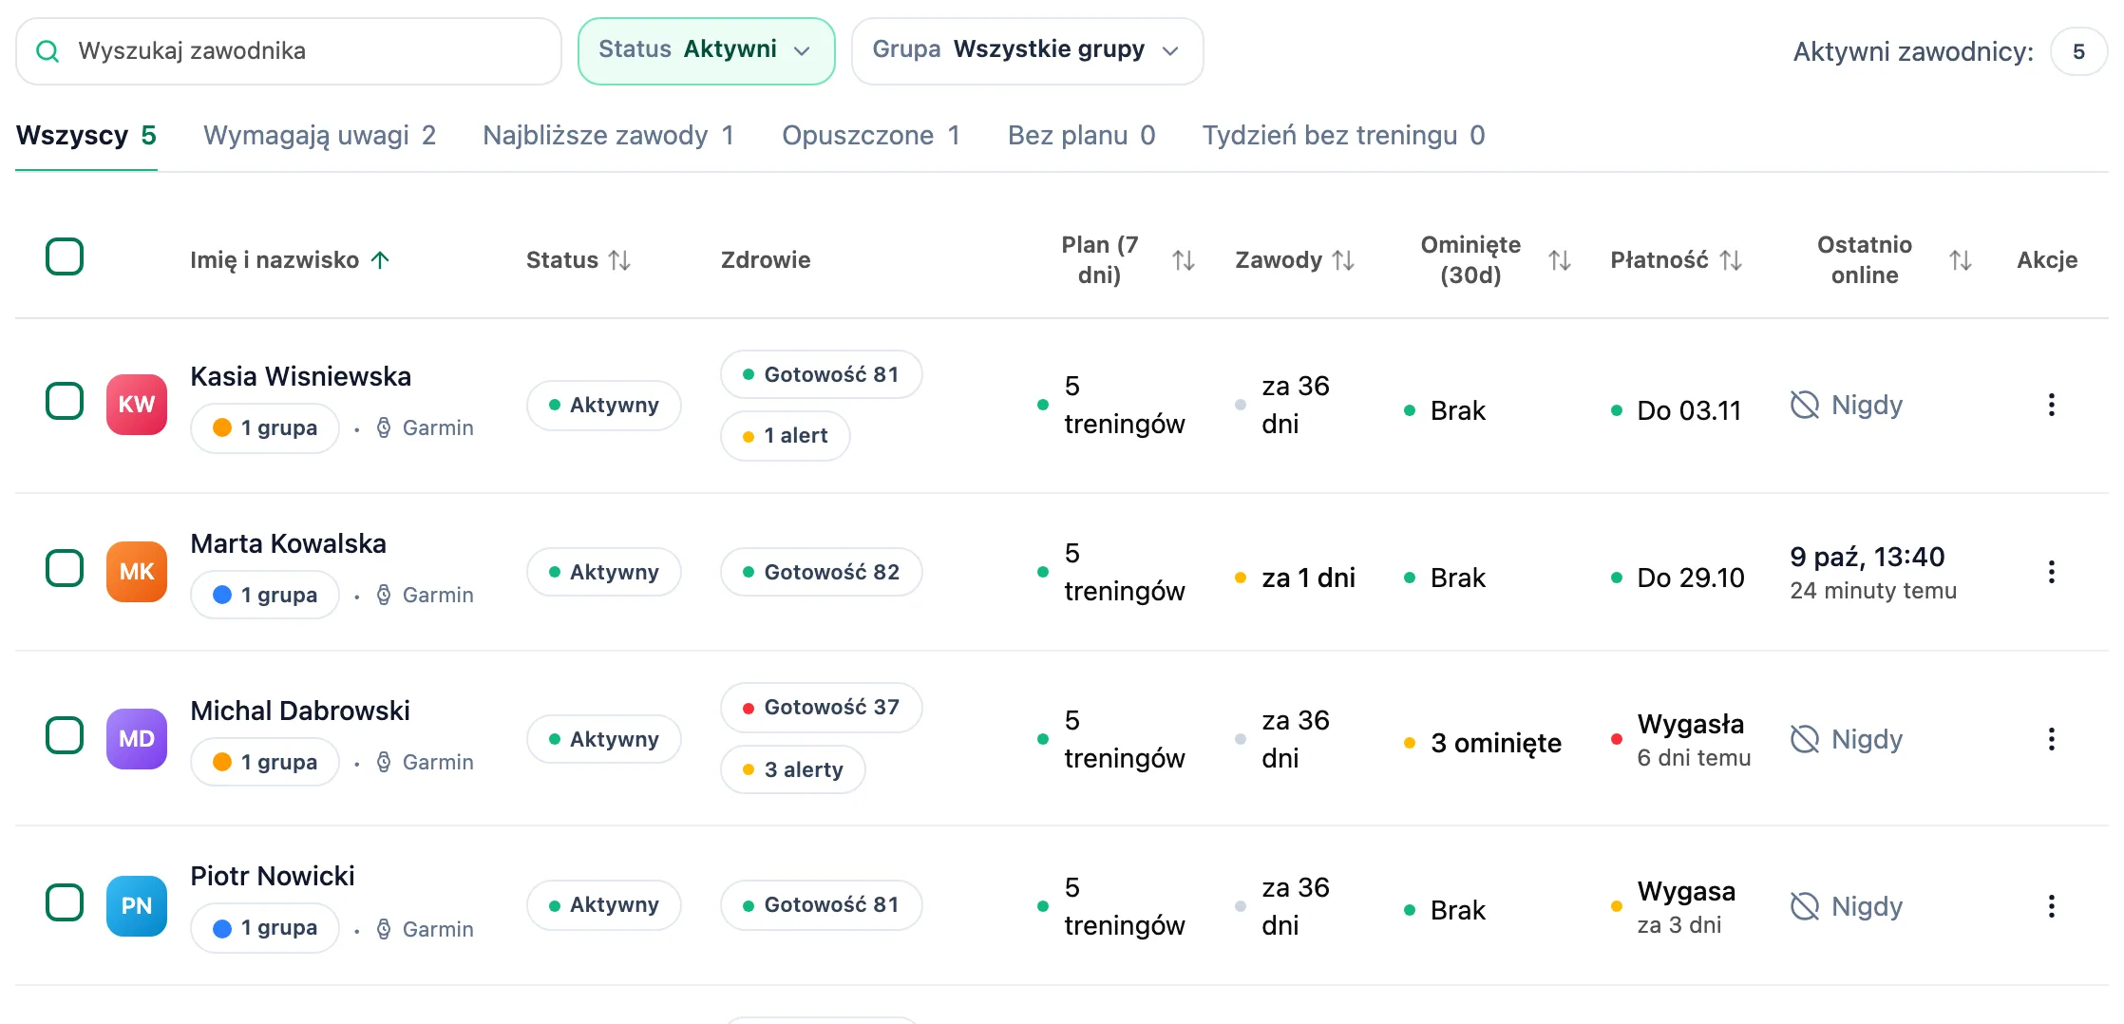The width and height of the screenshot is (2124, 1024).
Task: Sort by Zawody column arrows
Action: [1343, 260]
